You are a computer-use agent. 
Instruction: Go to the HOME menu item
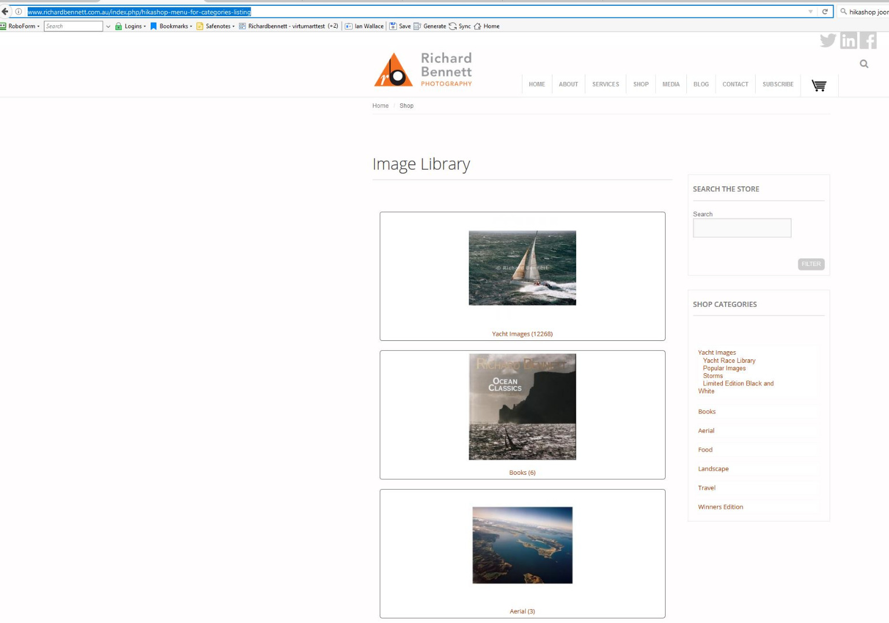tap(537, 84)
